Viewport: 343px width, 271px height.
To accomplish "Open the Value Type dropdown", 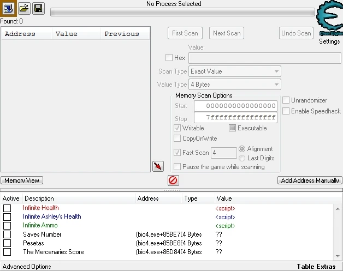I will point(235,85).
